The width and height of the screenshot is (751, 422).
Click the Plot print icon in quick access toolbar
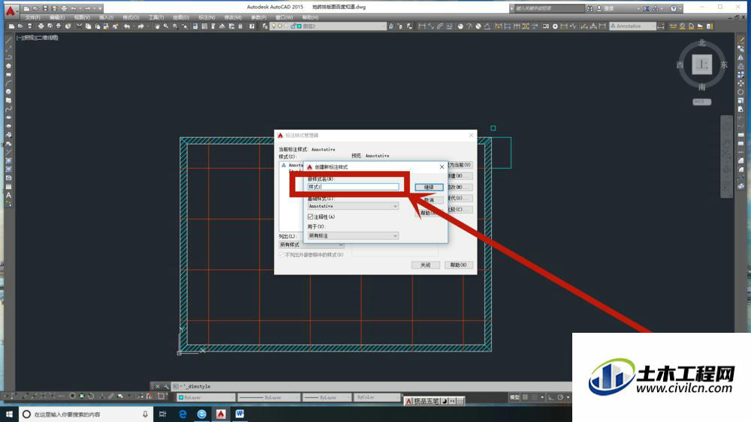click(64, 8)
